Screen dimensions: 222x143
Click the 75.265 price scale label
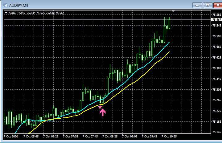[x=217, y=100]
